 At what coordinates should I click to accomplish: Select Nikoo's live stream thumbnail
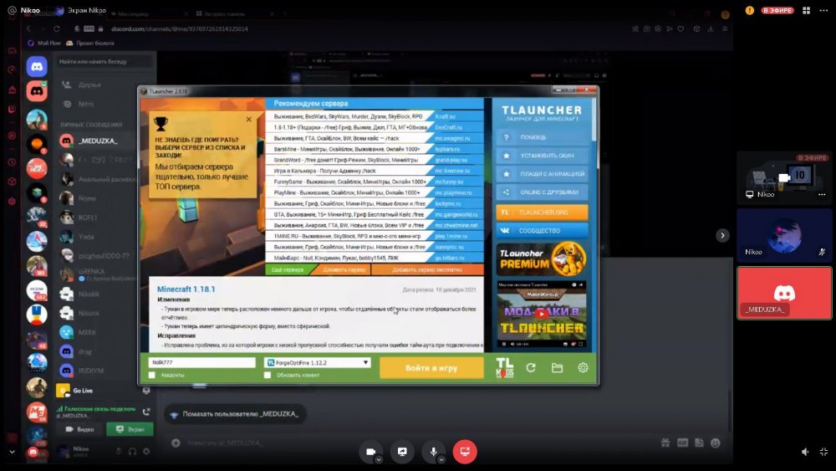784,177
